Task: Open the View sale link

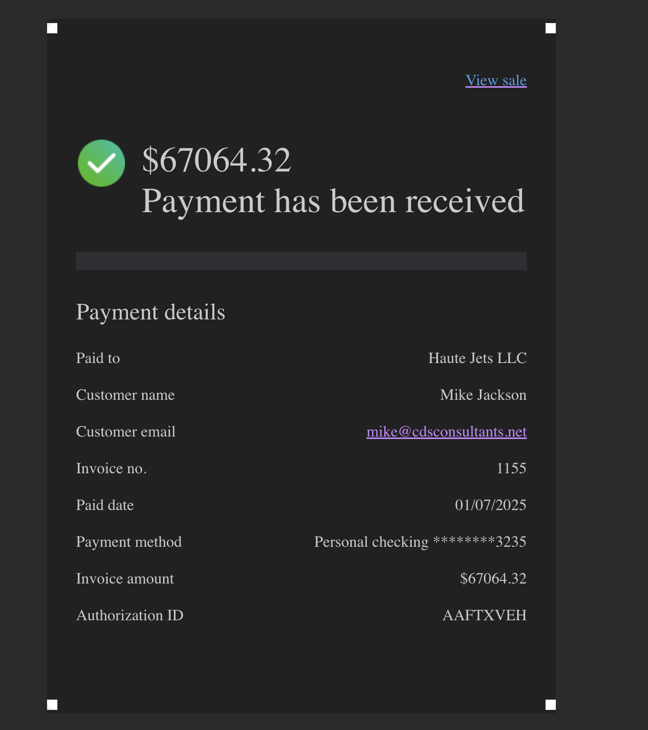Action: click(x=496, y=80)
